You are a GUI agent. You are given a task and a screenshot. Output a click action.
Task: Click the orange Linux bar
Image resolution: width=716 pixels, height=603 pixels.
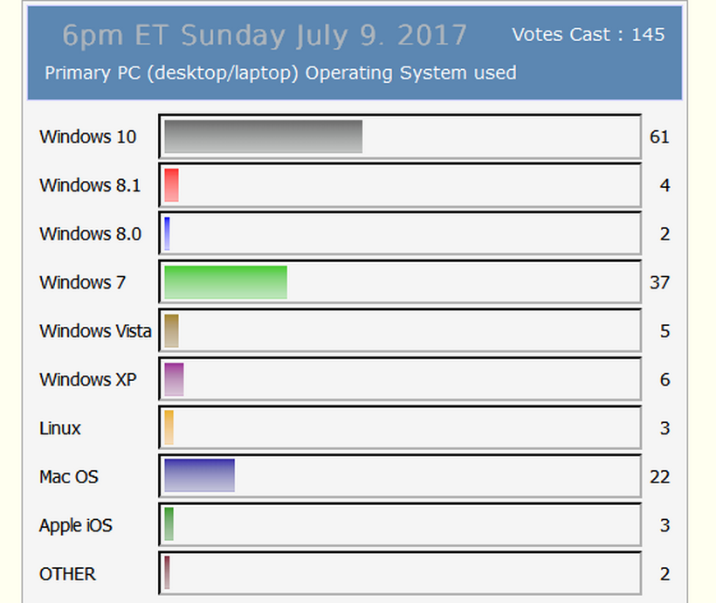click(169, 428)
